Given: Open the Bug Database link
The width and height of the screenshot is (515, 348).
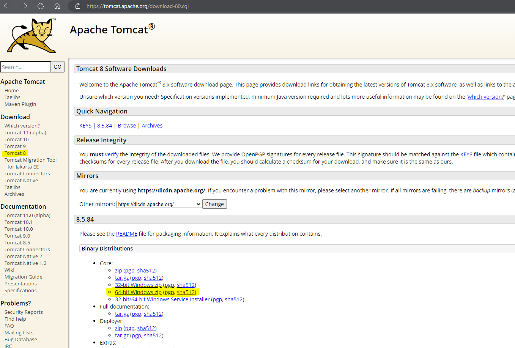Looking at the screenshot, I should pyautogui.click(x=21, y=339).
